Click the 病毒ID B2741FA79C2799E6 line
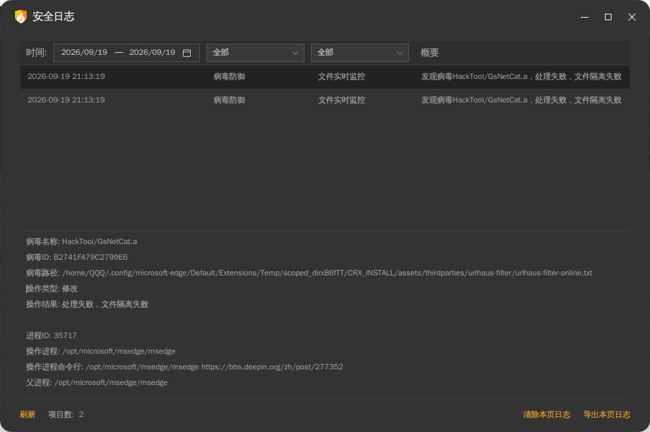Viewport: 650px width, 432px height. pos(76,257)
